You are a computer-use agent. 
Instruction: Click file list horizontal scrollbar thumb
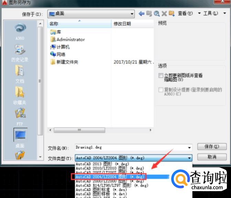point(80,130)
